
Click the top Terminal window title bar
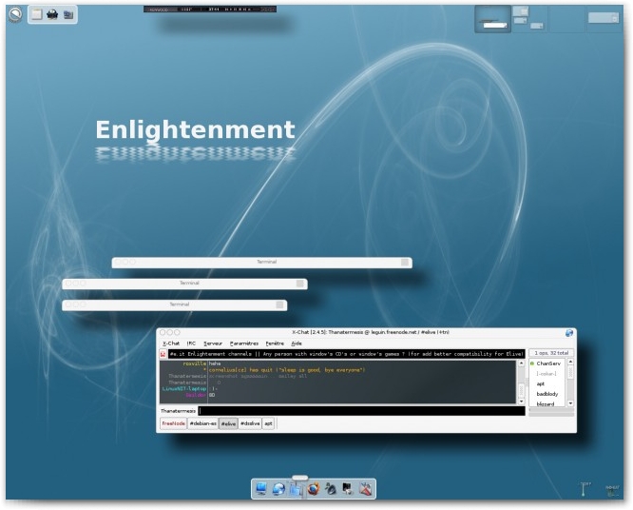point(262,262)
